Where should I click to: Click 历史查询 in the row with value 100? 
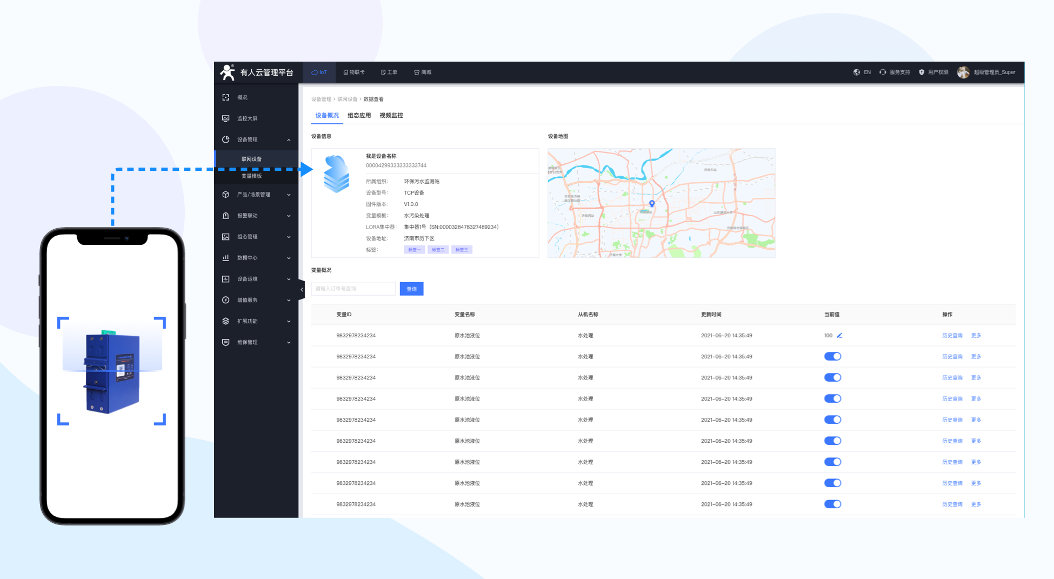pyautogui.click(x=952, y=335)
